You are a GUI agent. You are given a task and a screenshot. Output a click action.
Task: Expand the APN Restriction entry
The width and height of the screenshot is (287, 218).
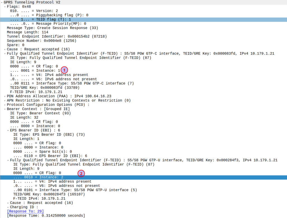(5, 100)
